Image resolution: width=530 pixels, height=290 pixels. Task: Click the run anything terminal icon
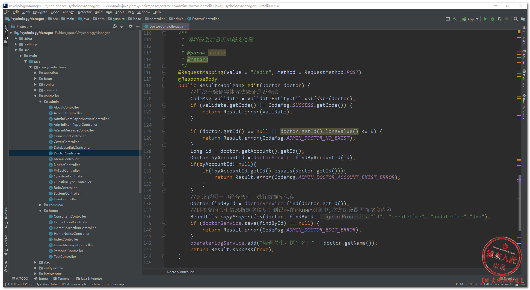[x=448, y=19]
